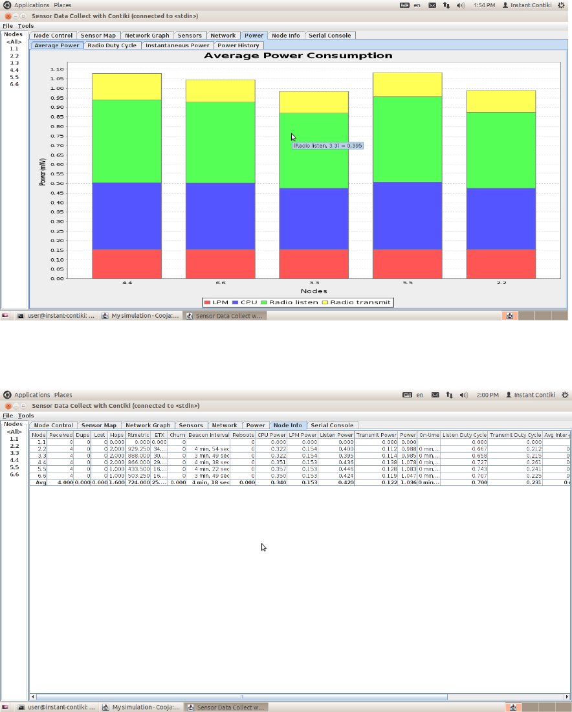Click the show desktop icon in the top screenshot's taskbar

point(5,316)
